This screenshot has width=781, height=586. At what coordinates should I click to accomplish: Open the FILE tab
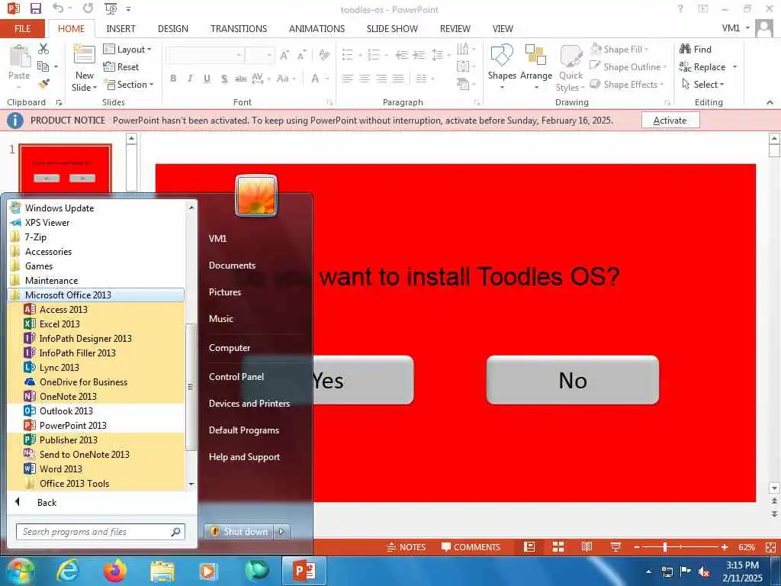[x=22, y=28]
